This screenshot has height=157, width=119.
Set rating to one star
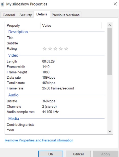pyautogui.click(x=45, y=49)
